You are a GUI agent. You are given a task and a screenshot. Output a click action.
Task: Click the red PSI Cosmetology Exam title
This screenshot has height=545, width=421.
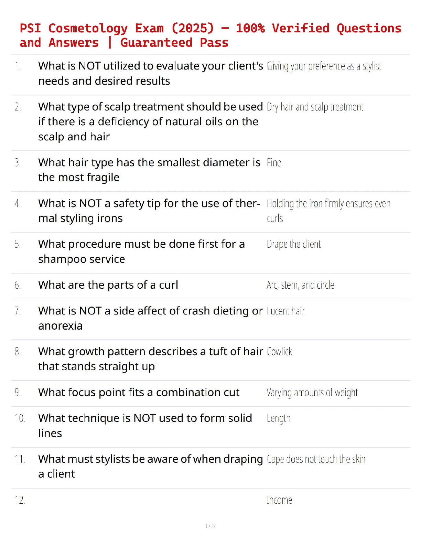pyautogui.click(x=210, y=35)
